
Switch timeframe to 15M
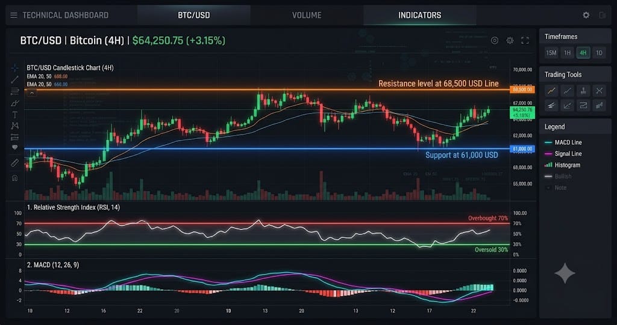point(551,53)
